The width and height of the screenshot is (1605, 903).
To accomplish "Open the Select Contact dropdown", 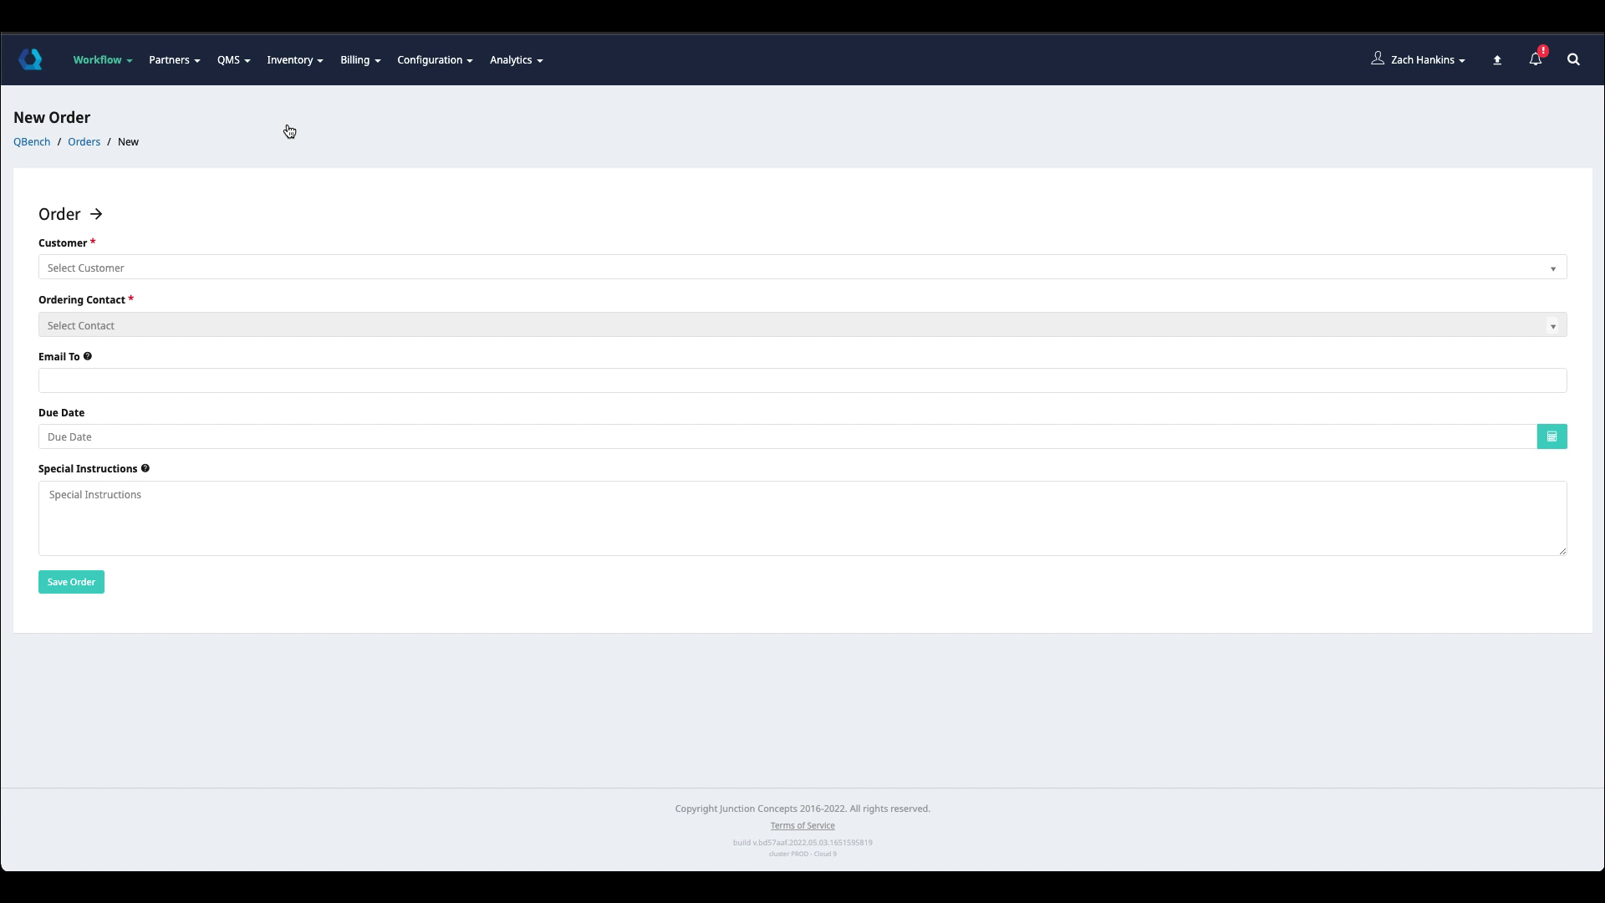I will 802,325.
